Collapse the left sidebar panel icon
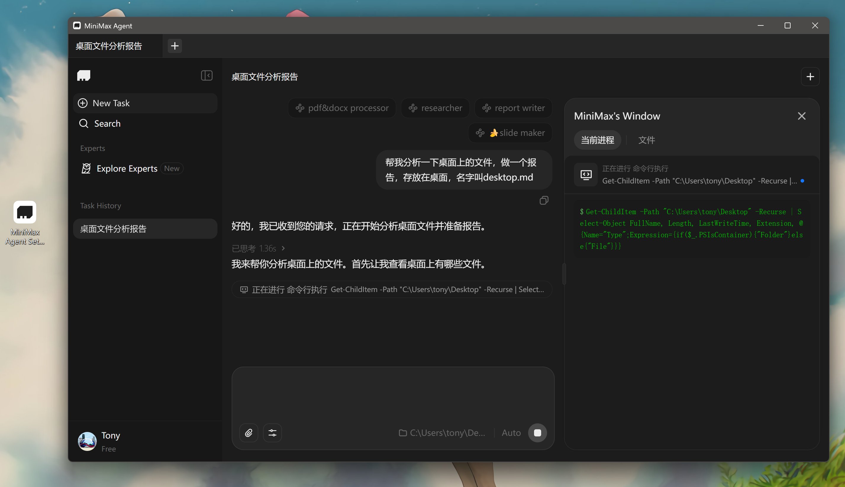This screenshot has width=845, height=487. click(x=207, y=75)
